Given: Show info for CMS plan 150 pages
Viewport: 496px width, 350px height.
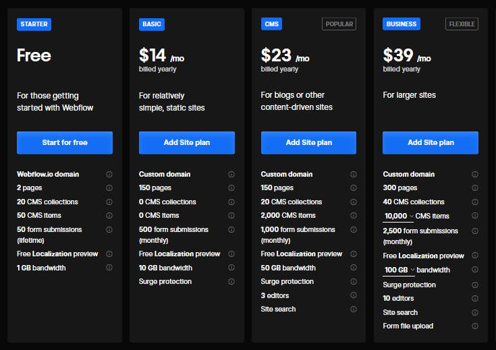Looking at the screenshot, I should [x=354, y=187].
